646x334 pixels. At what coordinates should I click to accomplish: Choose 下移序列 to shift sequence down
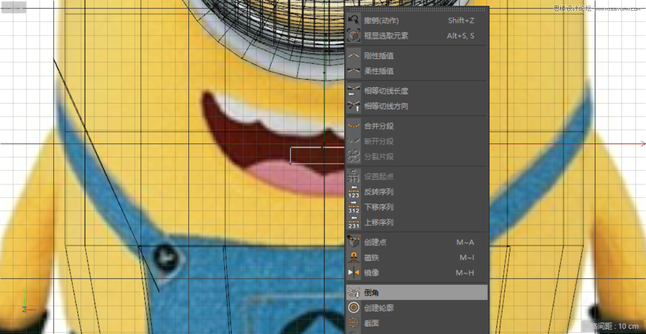point(379,207)
